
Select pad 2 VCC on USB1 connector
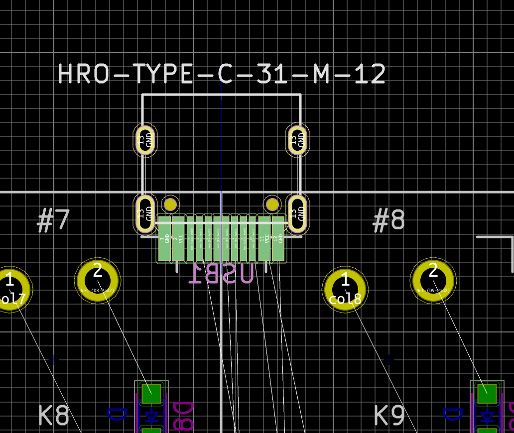178,239
